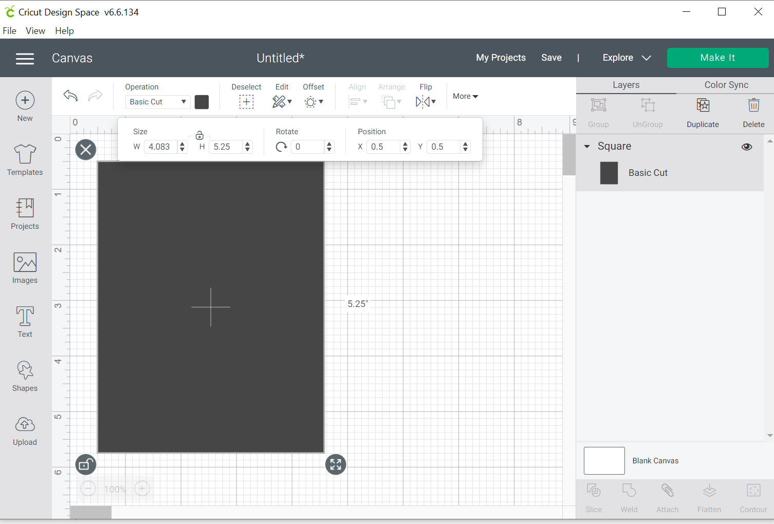Click the Y position field

444,147
